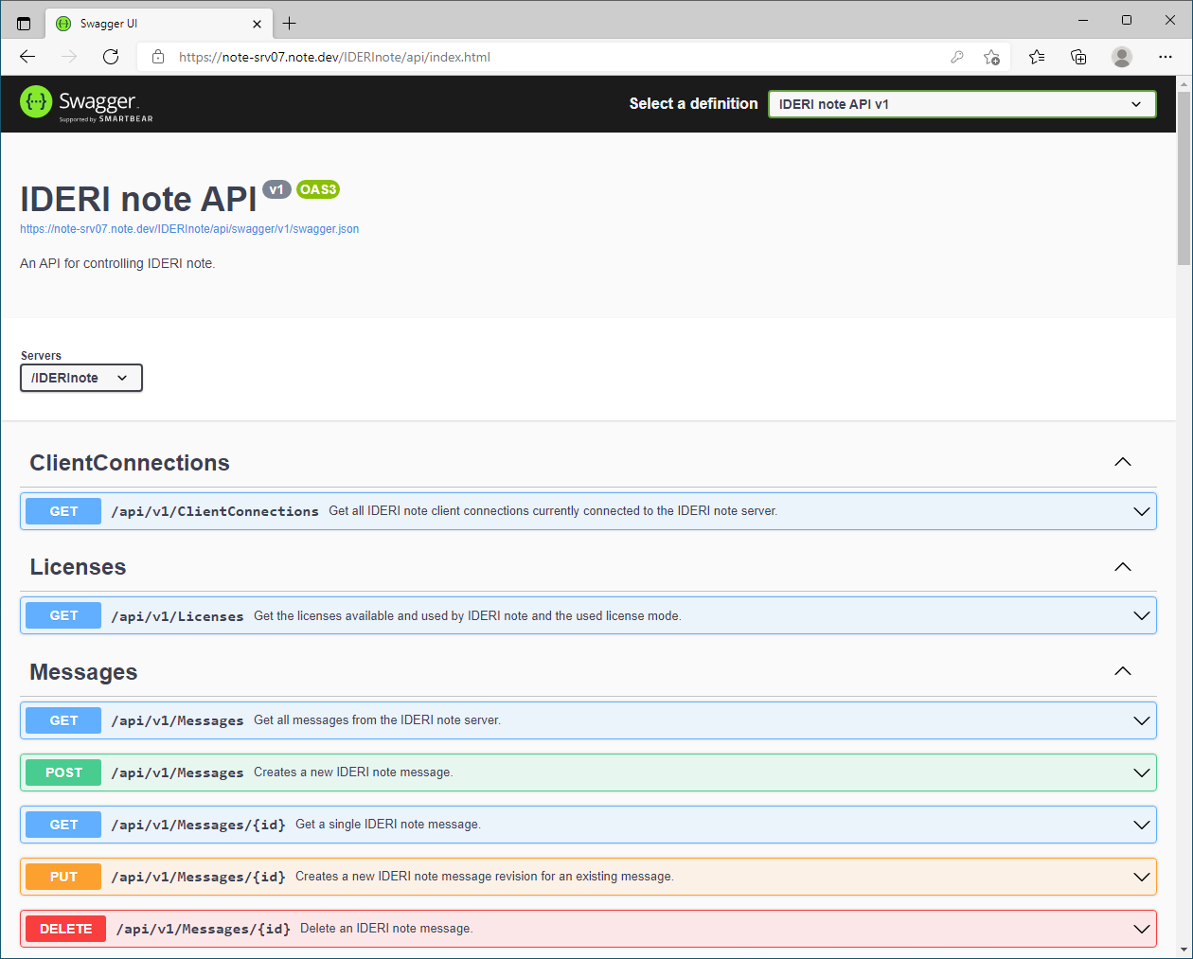Select the Swagger UI browser tab
Screen dimensions: 1193x959
click(x=159, y=24)
